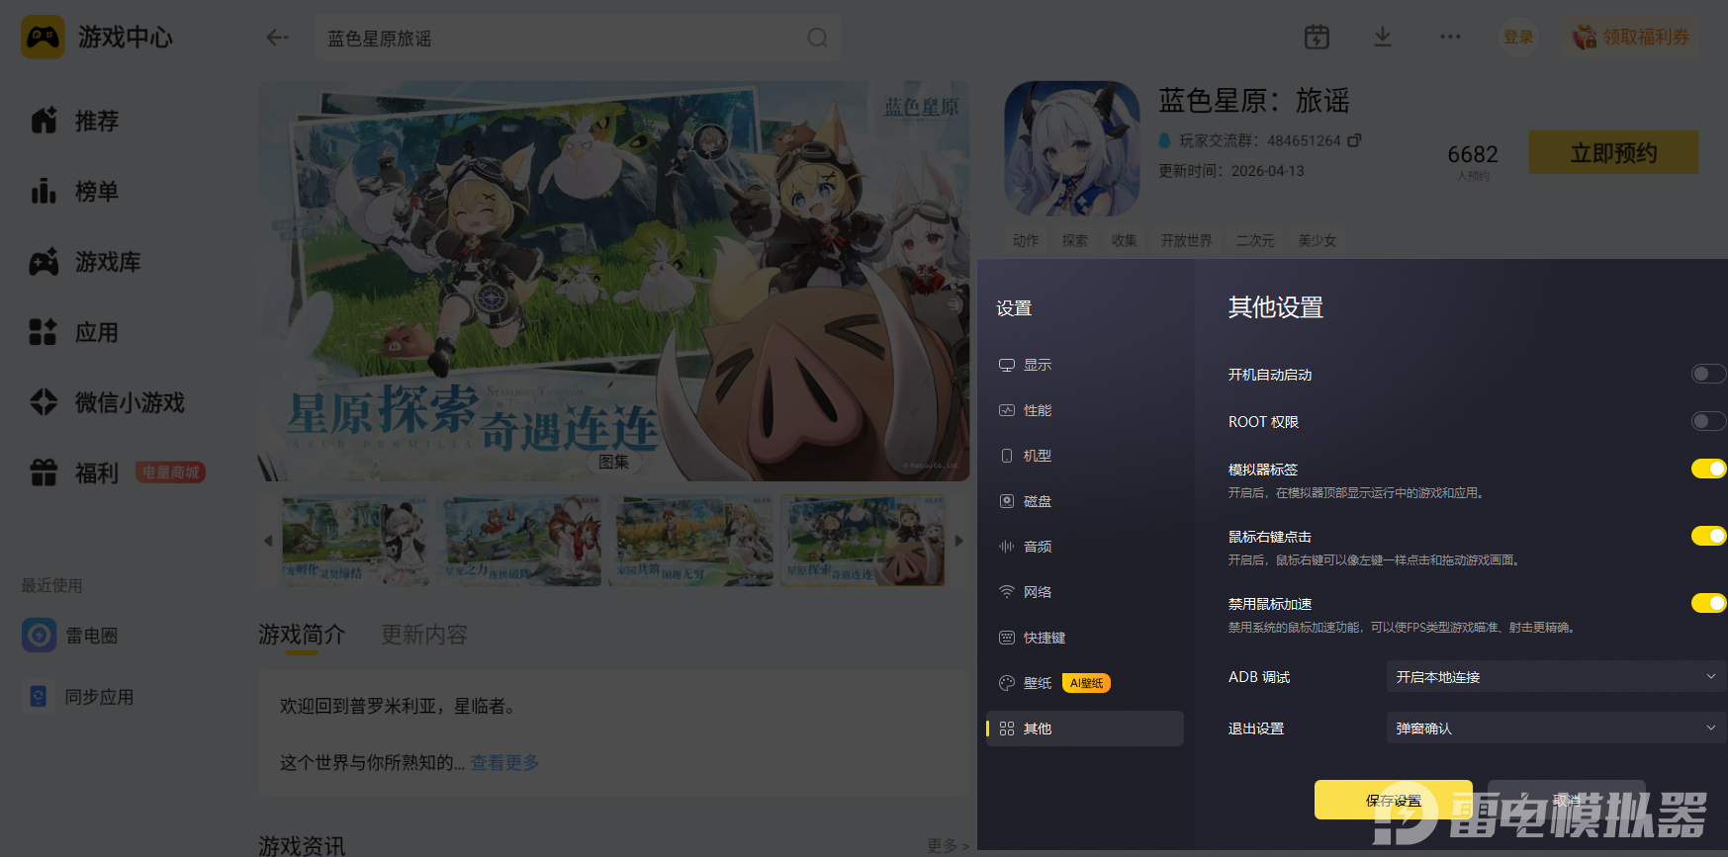The width and height of the screenshot is (1728, 857).
Task: Show previous gallery thumbnails with left arrow
Action: tap(267, 541)
